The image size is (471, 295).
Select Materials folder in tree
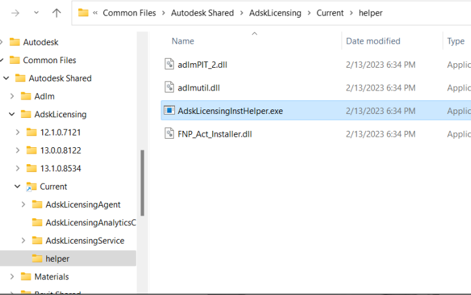click(x=51, y=277)
